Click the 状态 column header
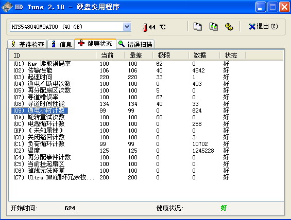291x220 pixels. 232,55
